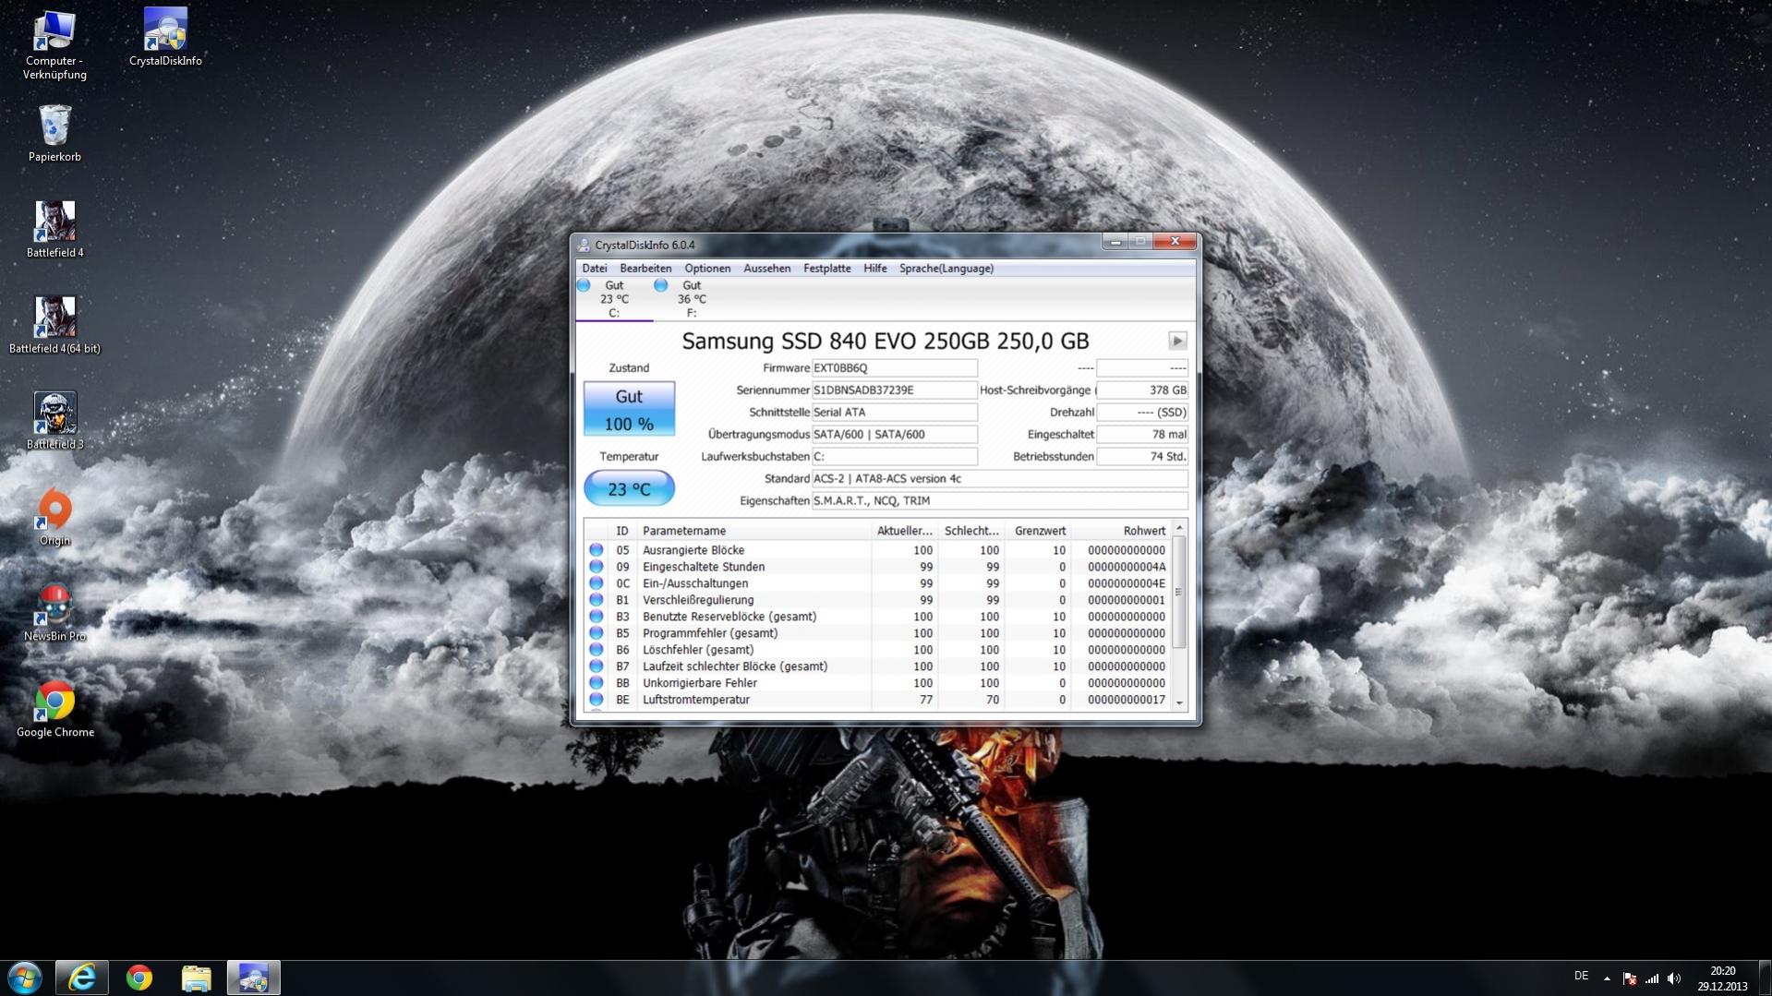Click the Grenzwert column header
The height and width of the screenshot is (996, 1772).
[1038, 531]
